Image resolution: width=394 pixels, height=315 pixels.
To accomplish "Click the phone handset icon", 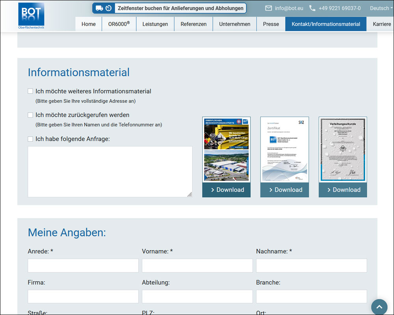I will click(x=312, y=8).
